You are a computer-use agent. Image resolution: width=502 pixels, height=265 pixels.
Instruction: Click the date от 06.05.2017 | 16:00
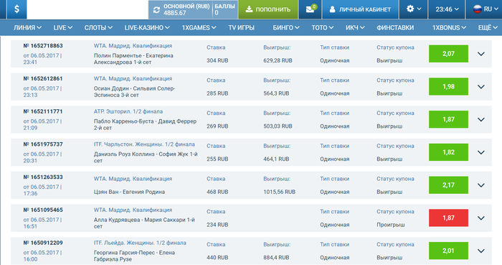click(42, 256)
